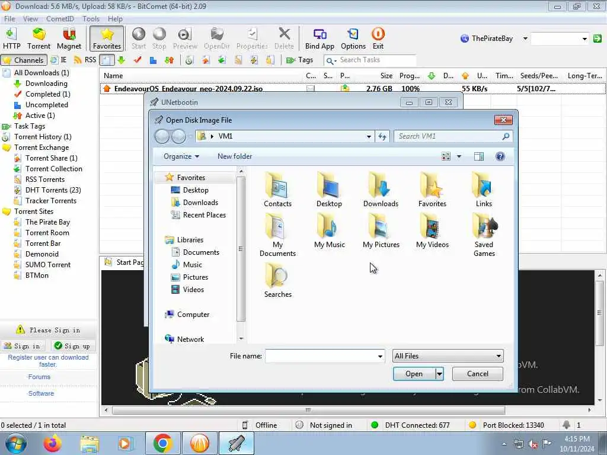Open BitComet Options toolbar icon
The image size is (607, 455).
tap(353, 39)
